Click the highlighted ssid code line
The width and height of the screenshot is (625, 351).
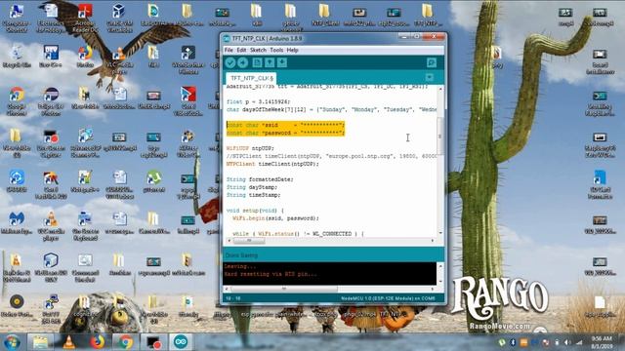pos(285,125)
